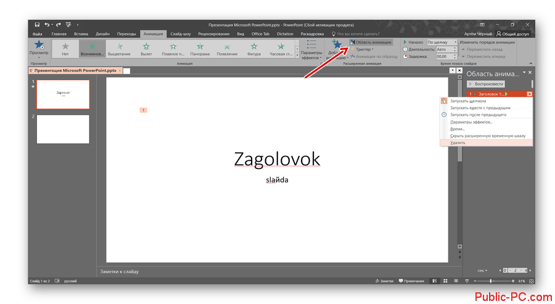The height and width of the screenshot is (304, 555).
Task: Click the Заметки button in status bar
Action: coord(384,281)
